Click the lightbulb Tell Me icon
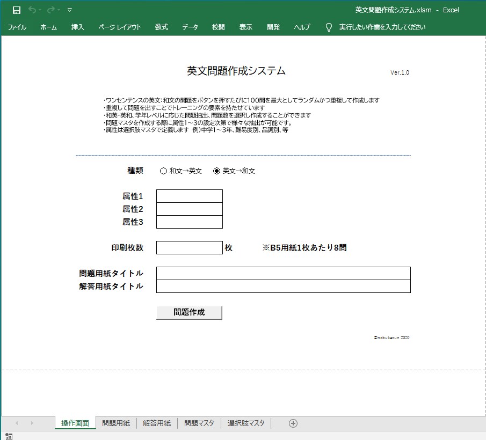This screenshot has height=440, width=486. coord(329,27)
